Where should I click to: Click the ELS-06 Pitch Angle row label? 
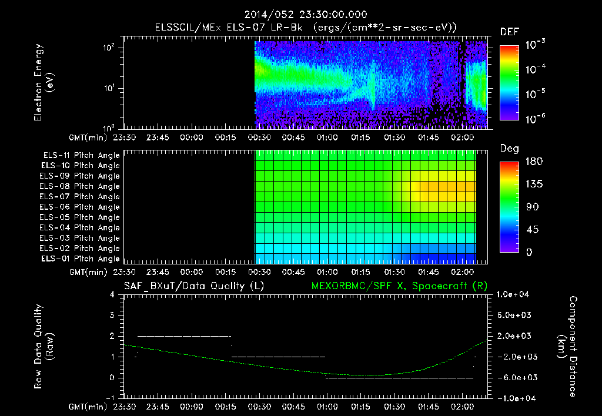pyautogui.click(x=80, y=207)
